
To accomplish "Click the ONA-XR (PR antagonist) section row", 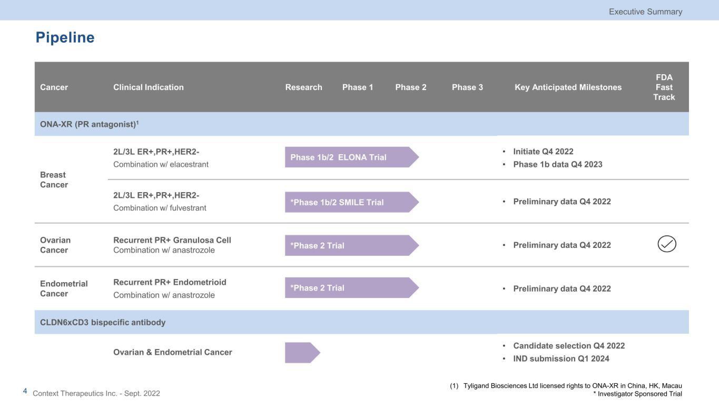I will tap(362, 124).
